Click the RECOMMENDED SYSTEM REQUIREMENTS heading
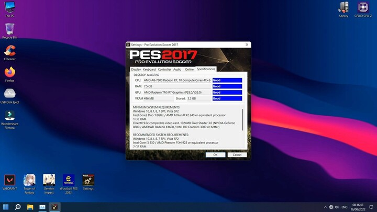This screenshot has width=377, height=212. pos(161,135)
